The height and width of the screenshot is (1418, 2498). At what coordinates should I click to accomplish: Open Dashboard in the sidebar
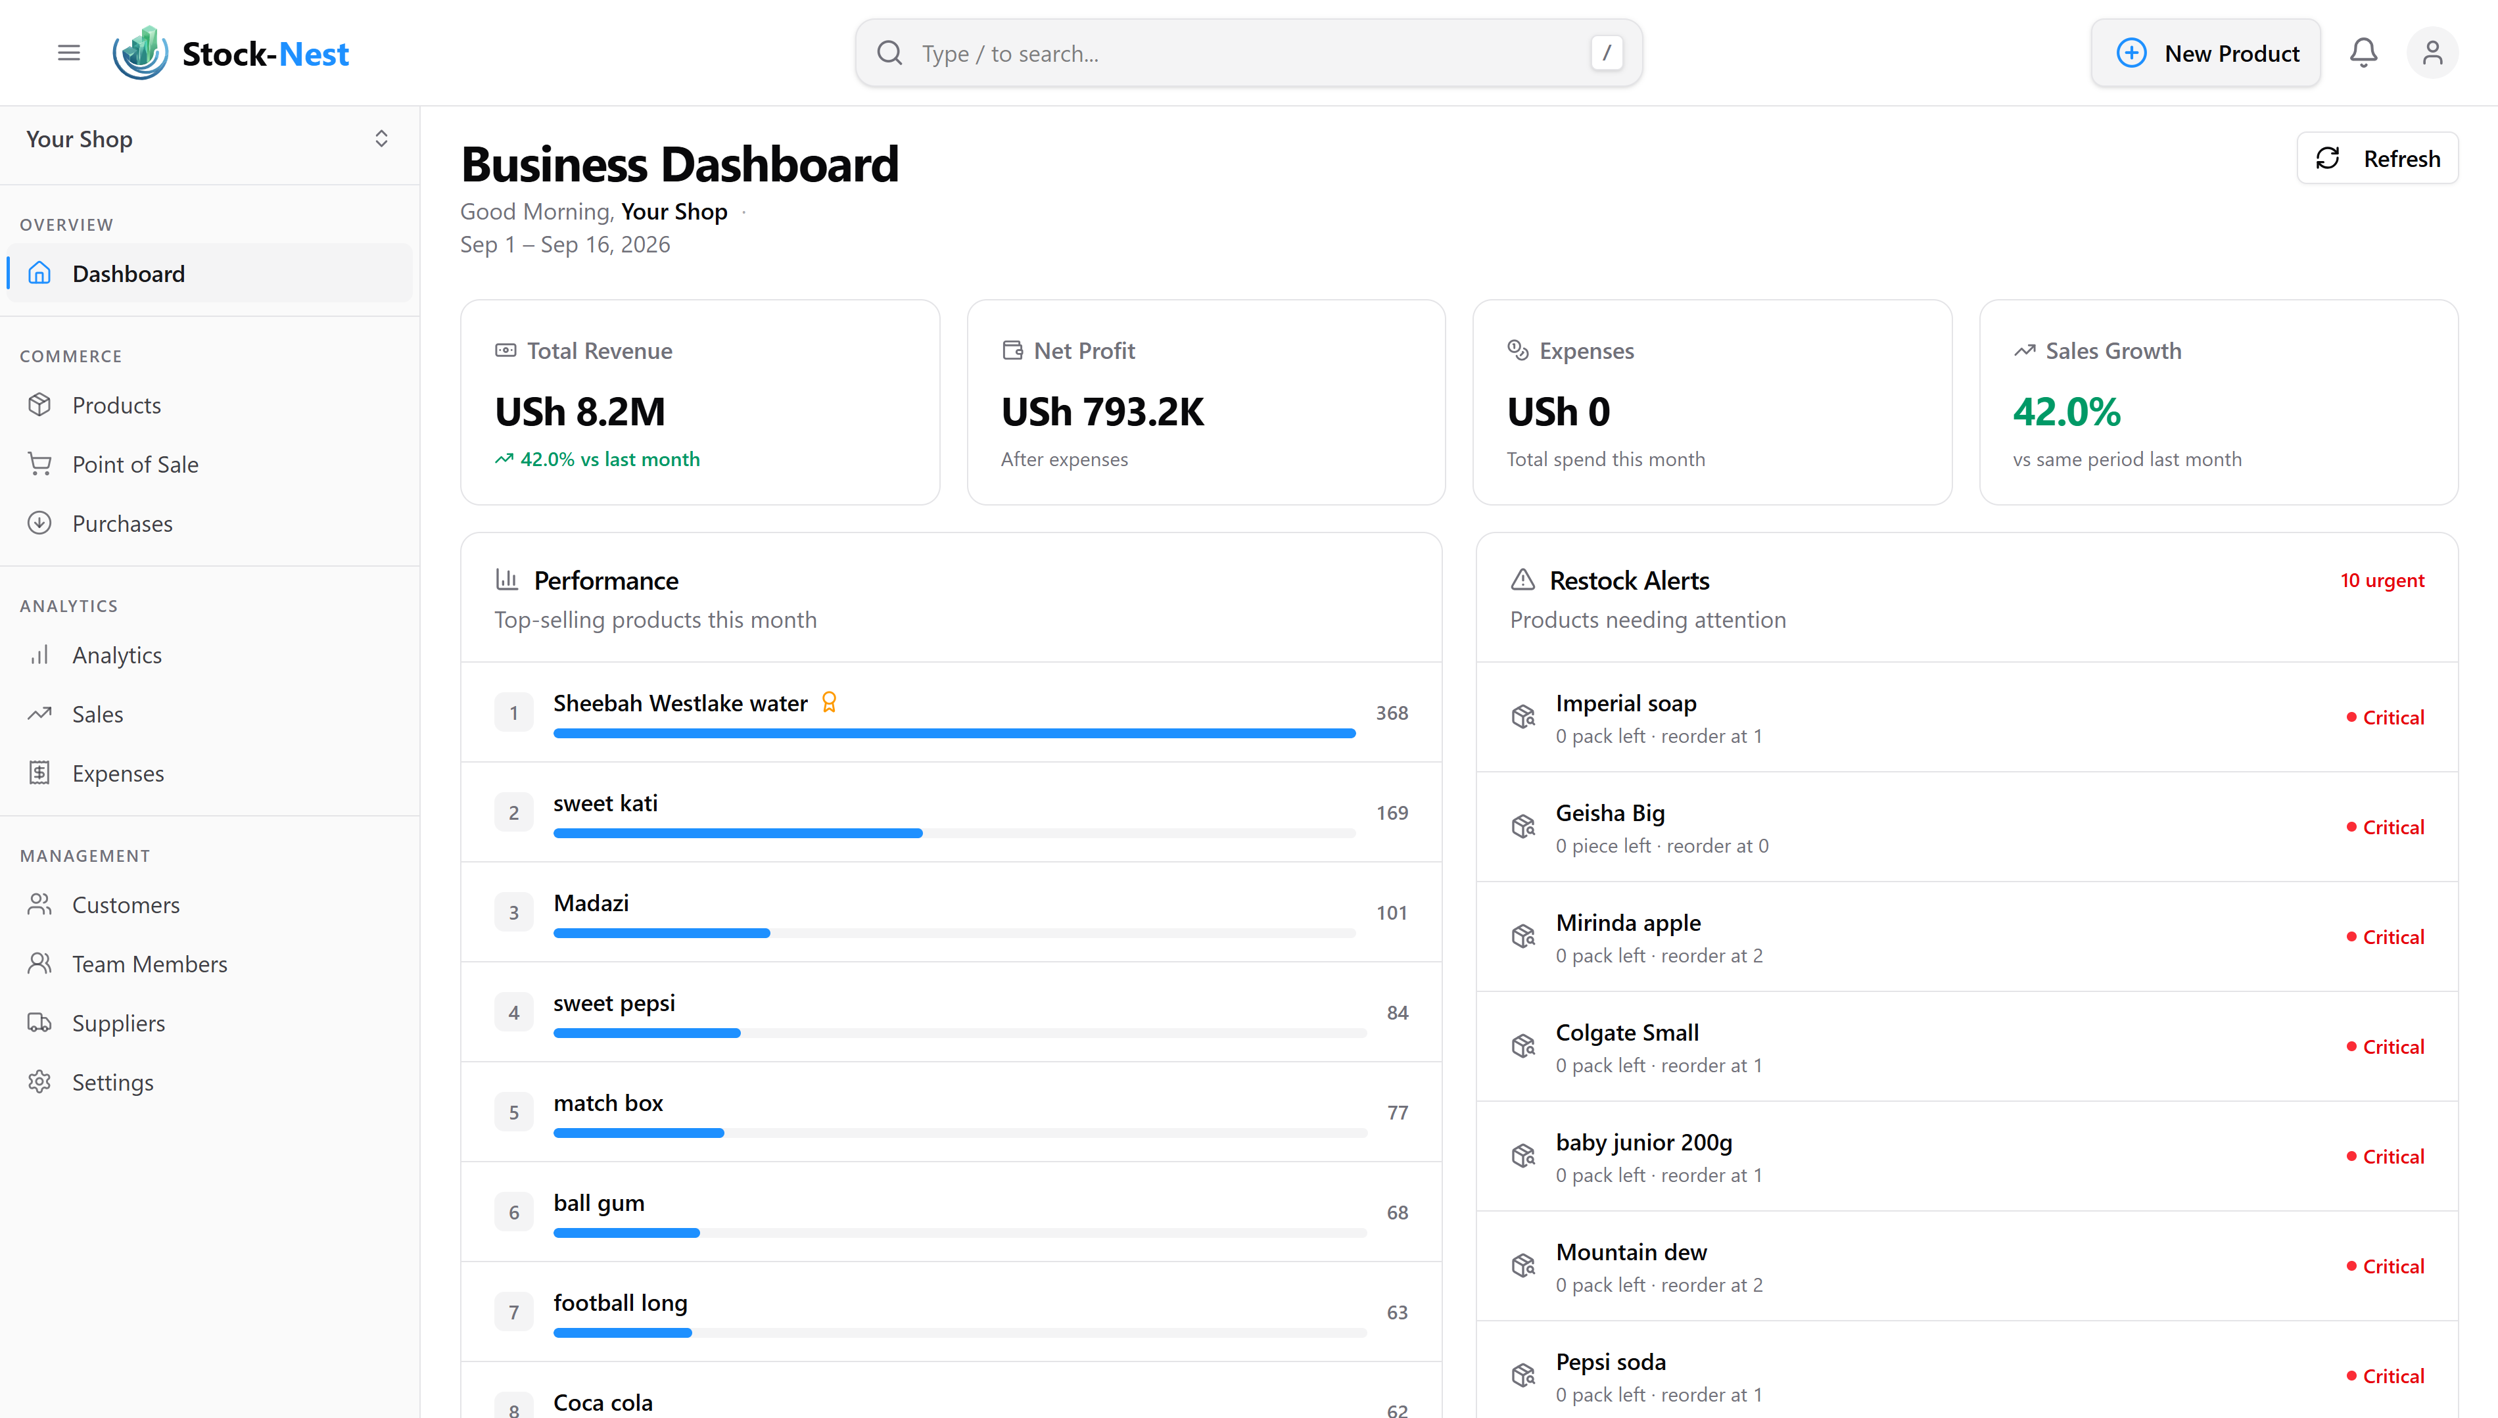point(210,273)
